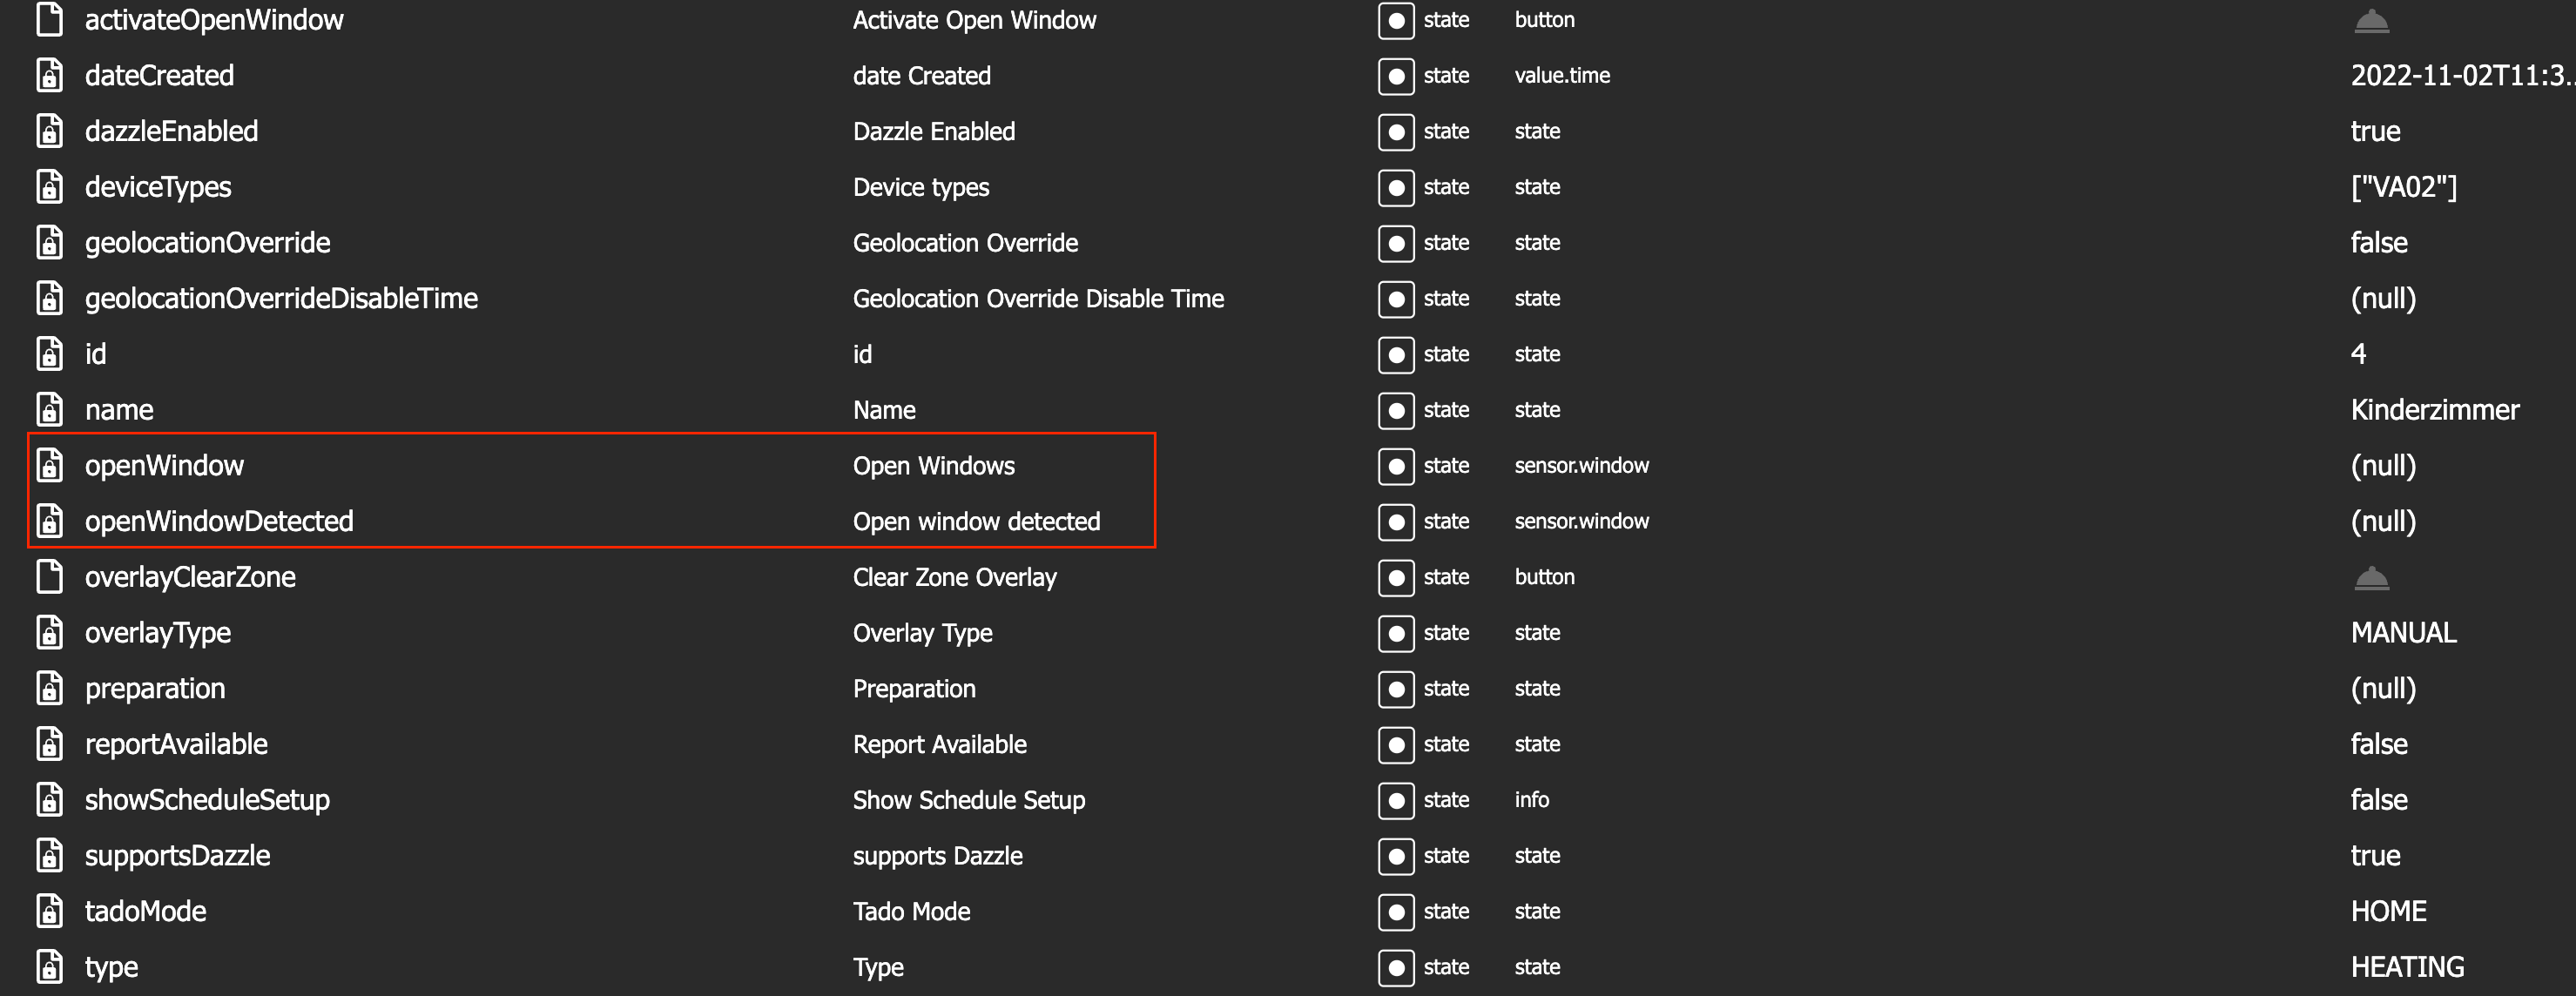Click locked file icon next to openWindowDetected
This screenshot has width=2576, height=996.
pyautogui.click(x=49, y=522)
